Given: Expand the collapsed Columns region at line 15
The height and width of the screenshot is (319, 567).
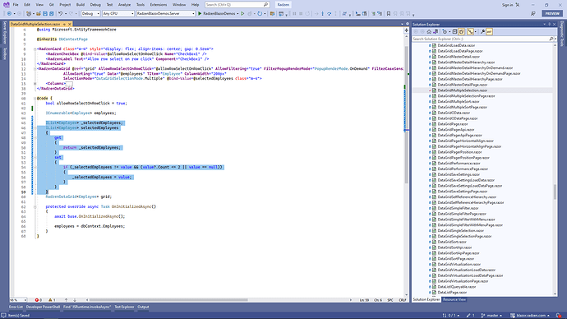Looking at the screenshot, I should 35,84.
